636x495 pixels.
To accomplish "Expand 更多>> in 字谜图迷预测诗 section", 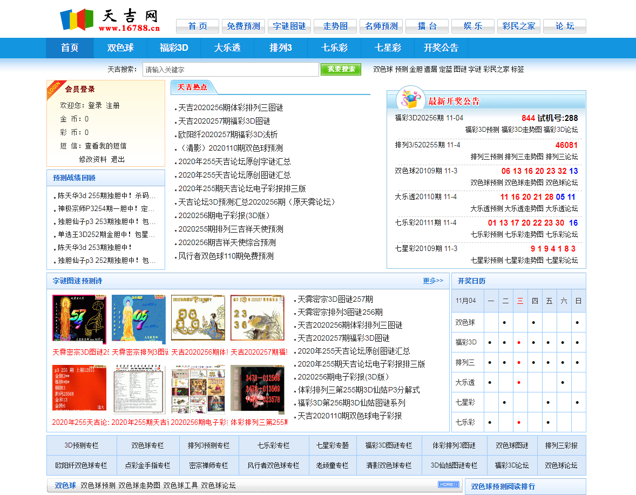I will pyautogui.click(x=433, y=281).
